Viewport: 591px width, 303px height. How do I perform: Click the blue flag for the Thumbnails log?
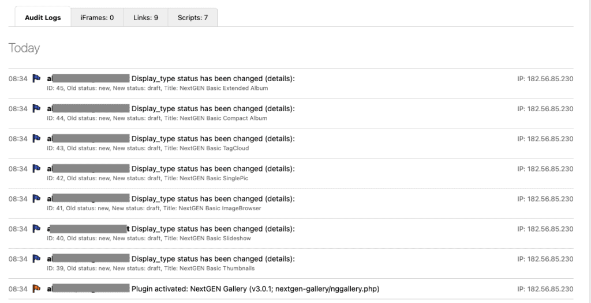pos(36,259)
